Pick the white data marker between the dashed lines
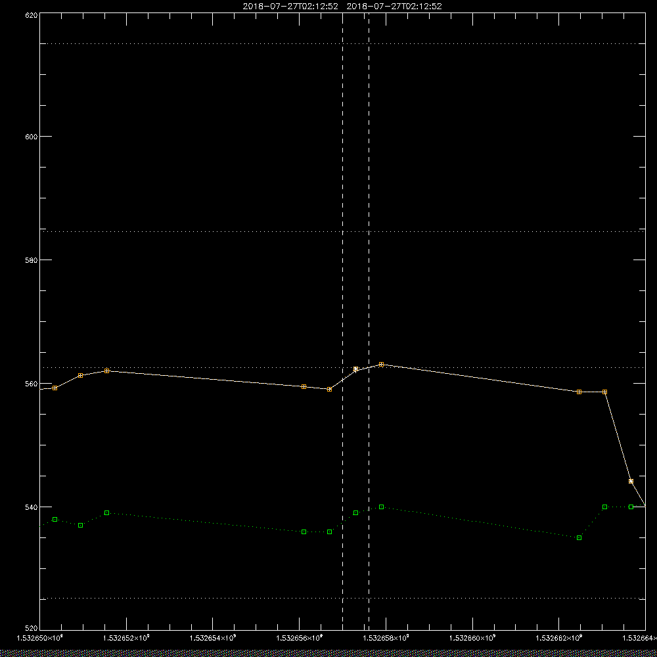This screenshot has height=657, width=657. (355, 369)
